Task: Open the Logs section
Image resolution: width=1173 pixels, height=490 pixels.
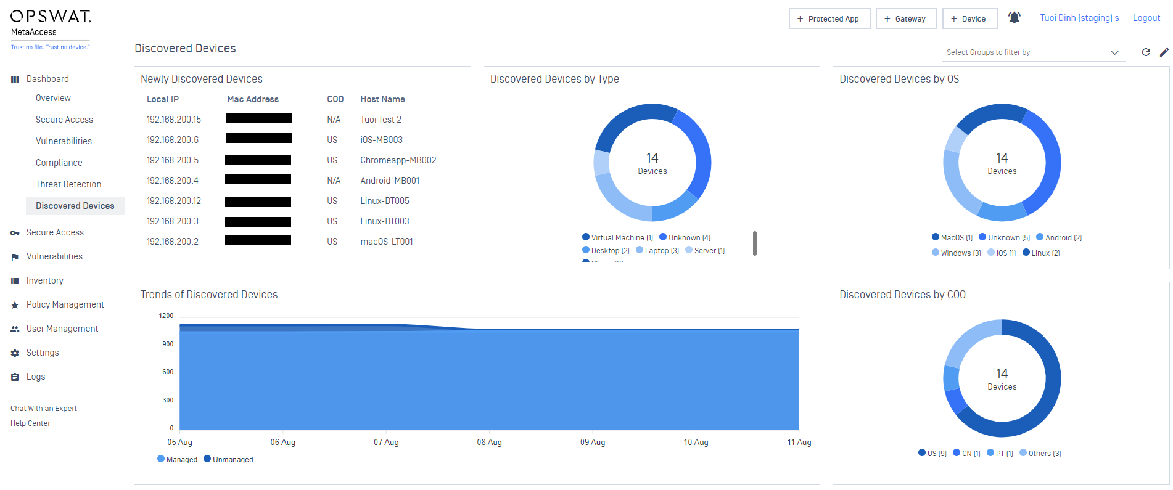Action: [36, 377]
